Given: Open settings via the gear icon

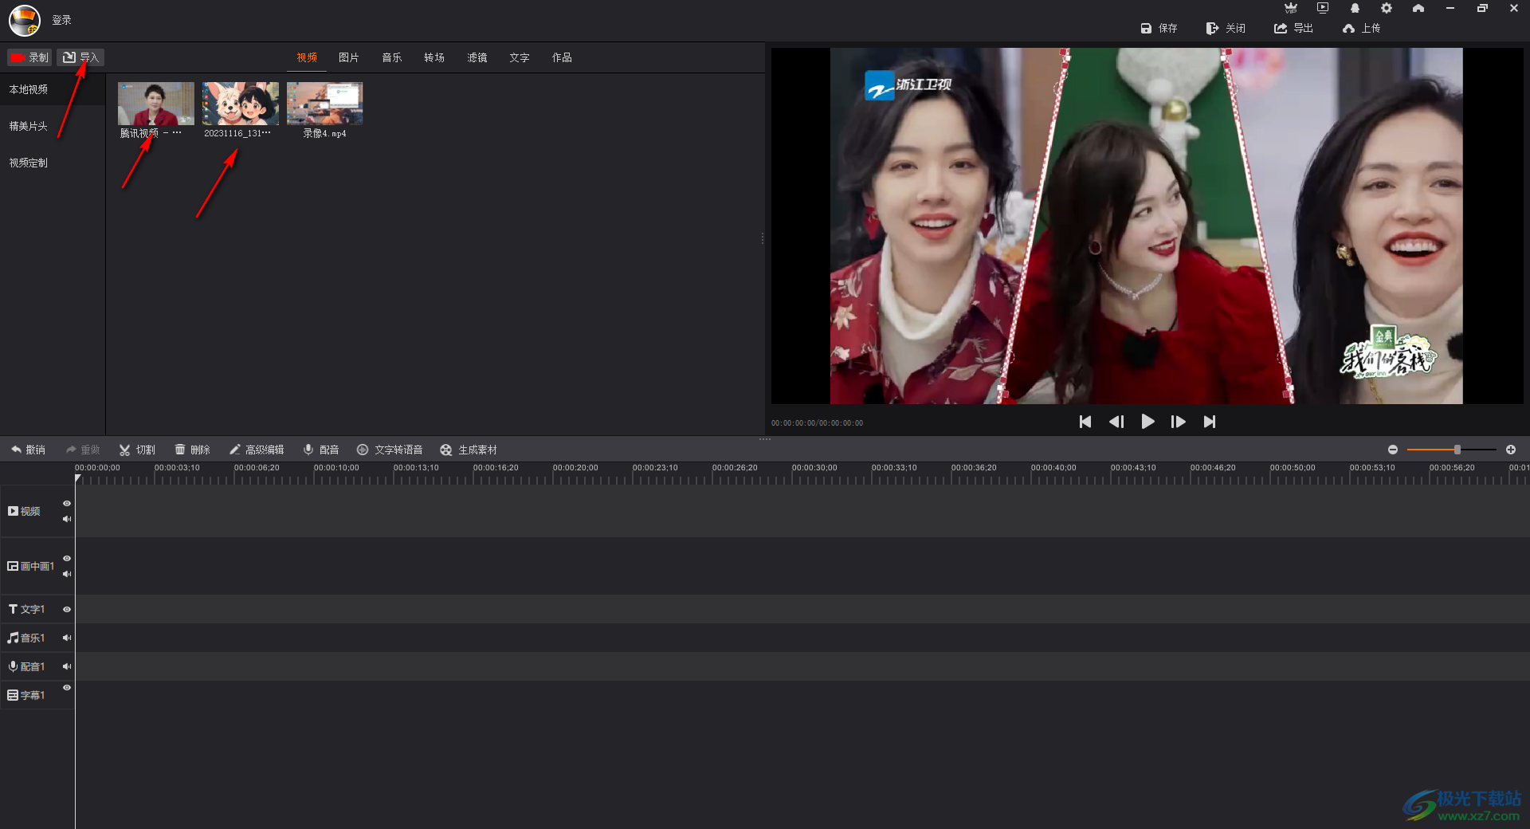Looking at the screenshot, I should pyautogui.click(x=1387, y=8).
